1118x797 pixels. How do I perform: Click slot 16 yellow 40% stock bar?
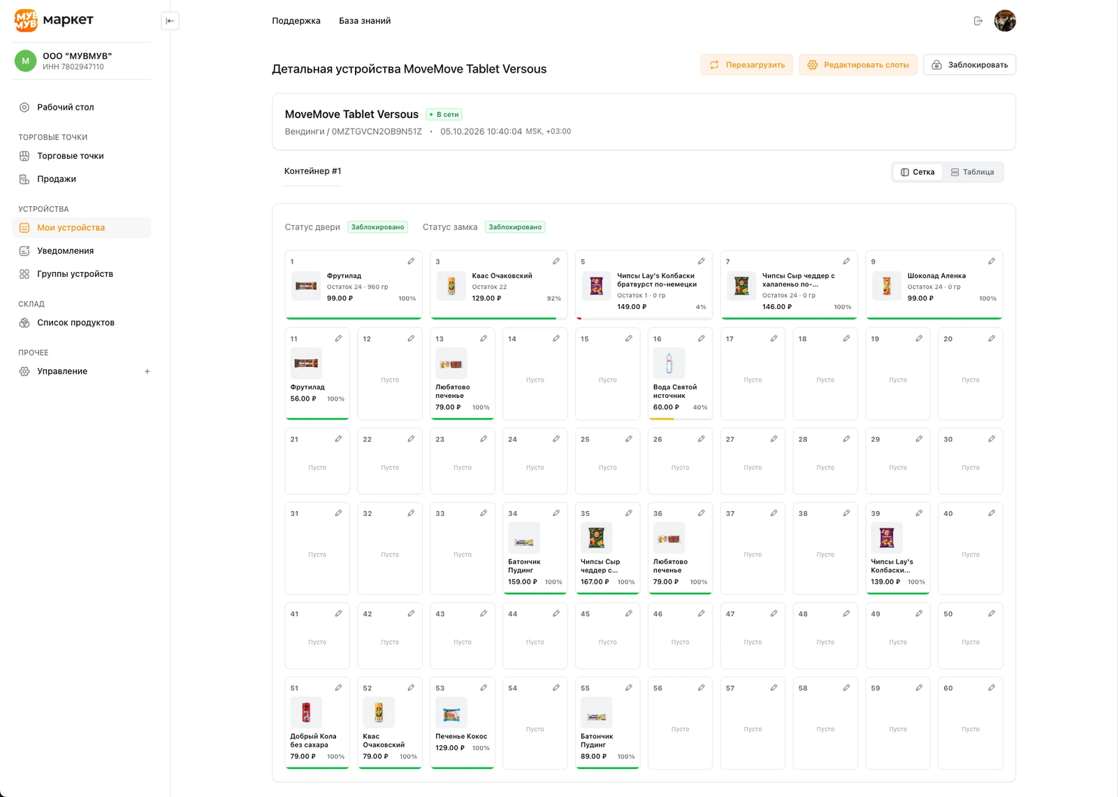tap(661, 419)
